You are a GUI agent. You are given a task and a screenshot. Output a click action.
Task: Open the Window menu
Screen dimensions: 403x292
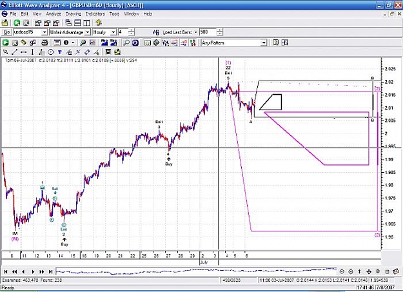[132, 14]
